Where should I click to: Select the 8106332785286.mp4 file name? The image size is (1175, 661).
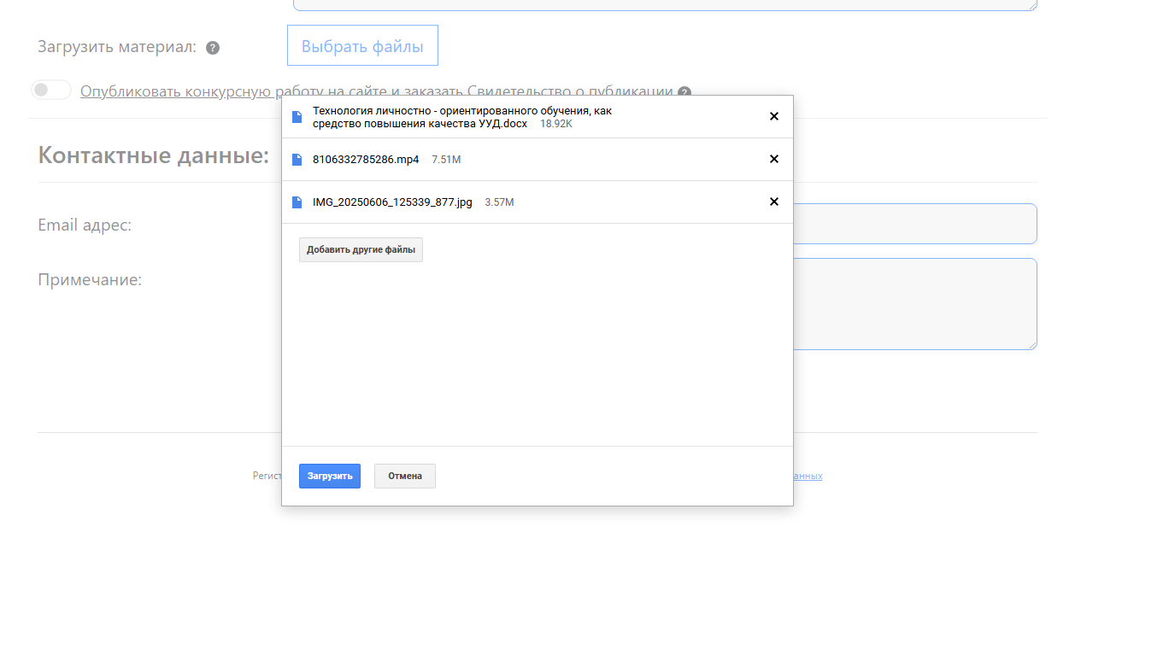(366, 160)
